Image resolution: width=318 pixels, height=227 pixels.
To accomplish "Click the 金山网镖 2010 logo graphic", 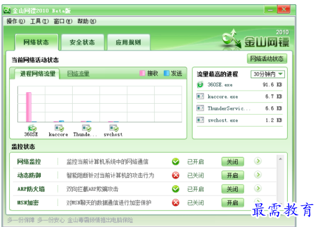I will pos(256,39).
